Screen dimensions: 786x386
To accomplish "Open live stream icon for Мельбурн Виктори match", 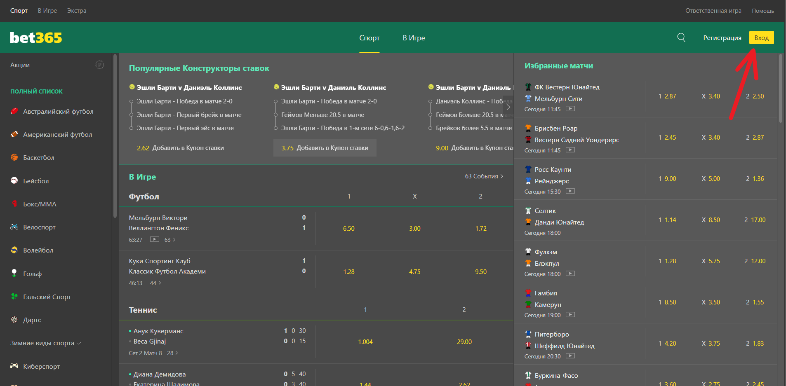I will (x=155, y=239).
